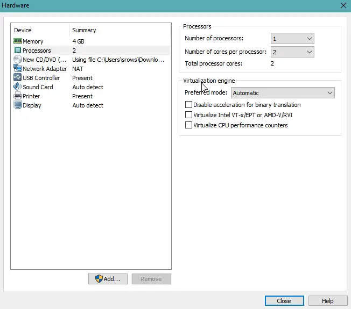Click the Printer icon
Screen dimensions: 351x309
17,96
